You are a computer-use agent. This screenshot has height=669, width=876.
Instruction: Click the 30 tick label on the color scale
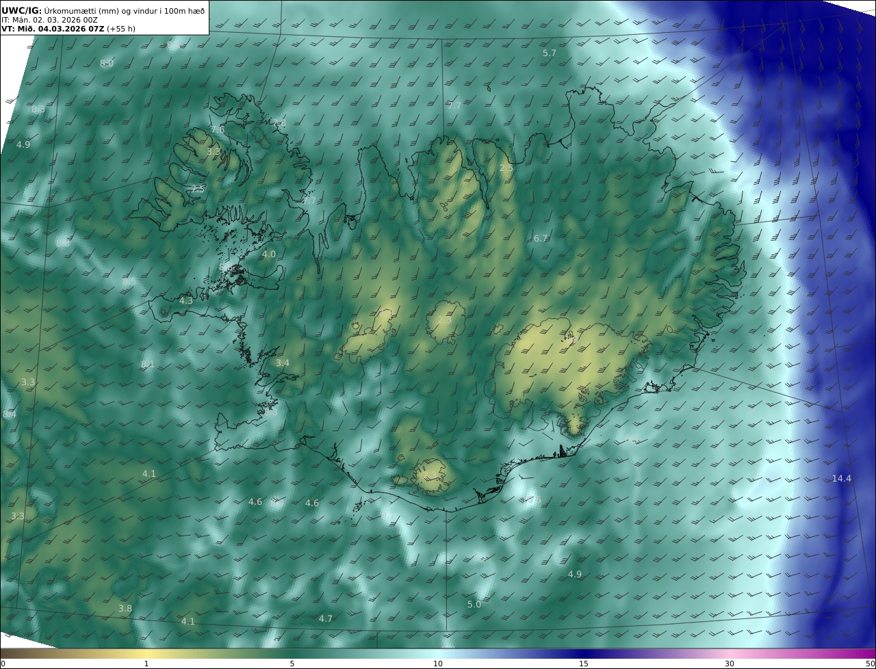730,664
